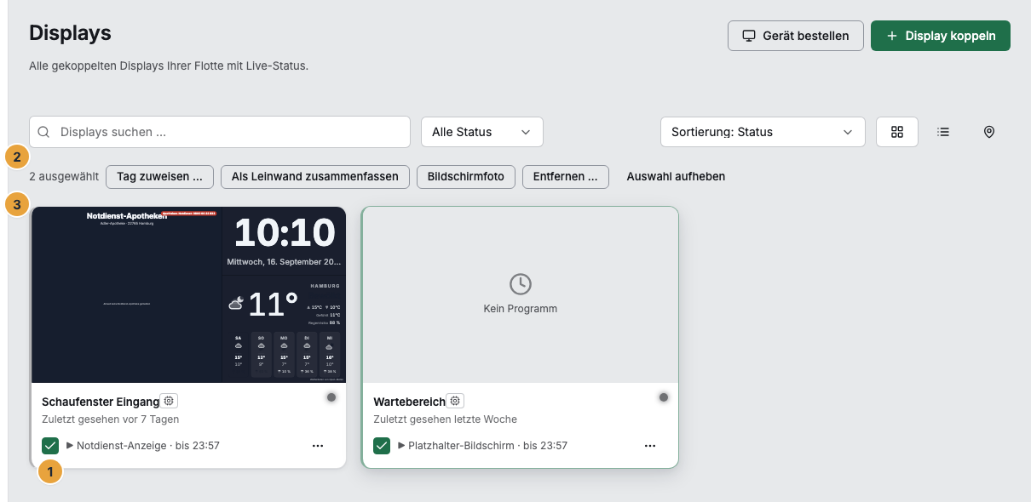The height and width of the screenshot is (502, 1031).
Task: Click the 2 ausgewählt selection count
Action: (64, 176)
